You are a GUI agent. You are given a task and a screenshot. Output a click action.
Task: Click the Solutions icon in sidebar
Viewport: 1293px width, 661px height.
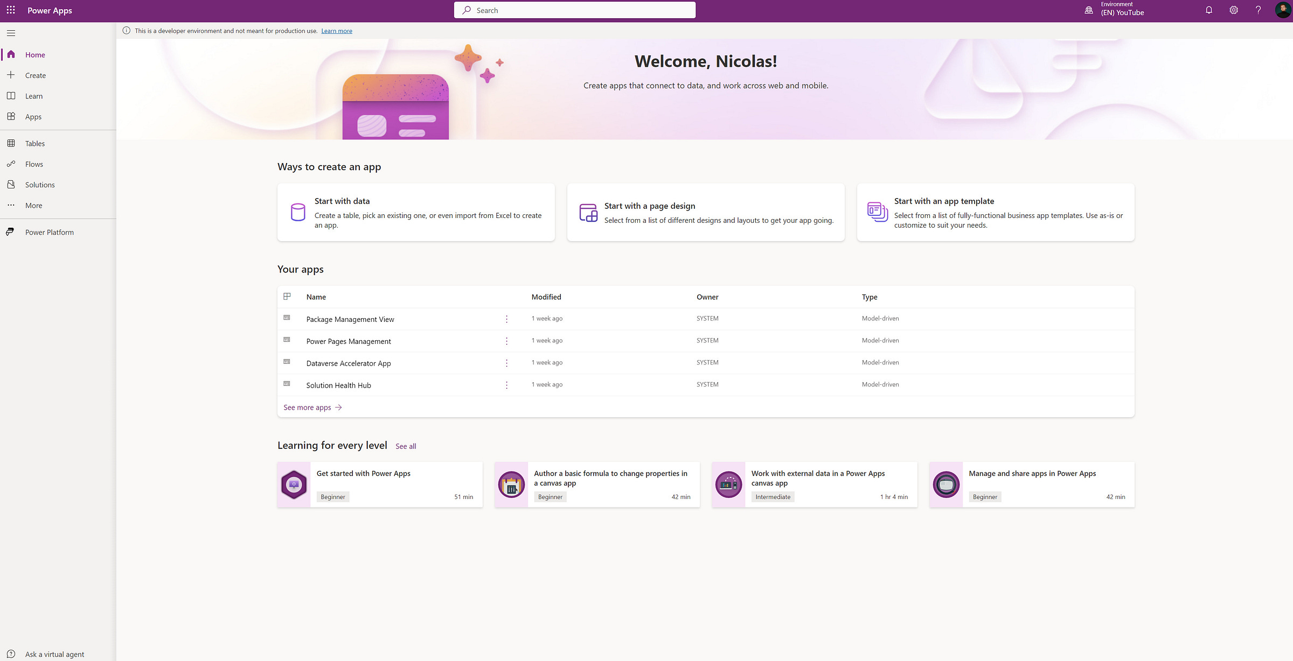coord(11,185)
